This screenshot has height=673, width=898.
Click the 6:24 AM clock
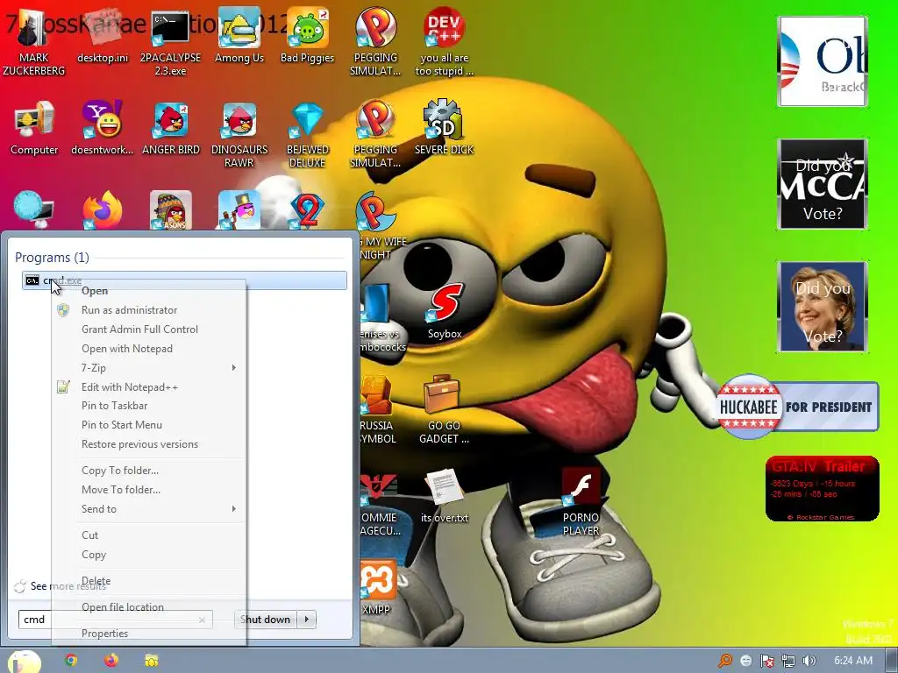coord(853,661)
